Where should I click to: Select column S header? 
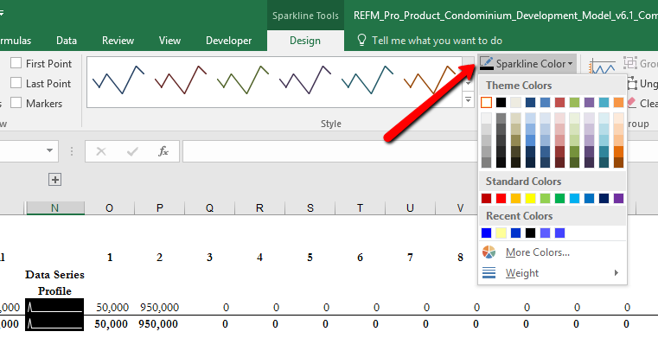[x=310, y=208]
